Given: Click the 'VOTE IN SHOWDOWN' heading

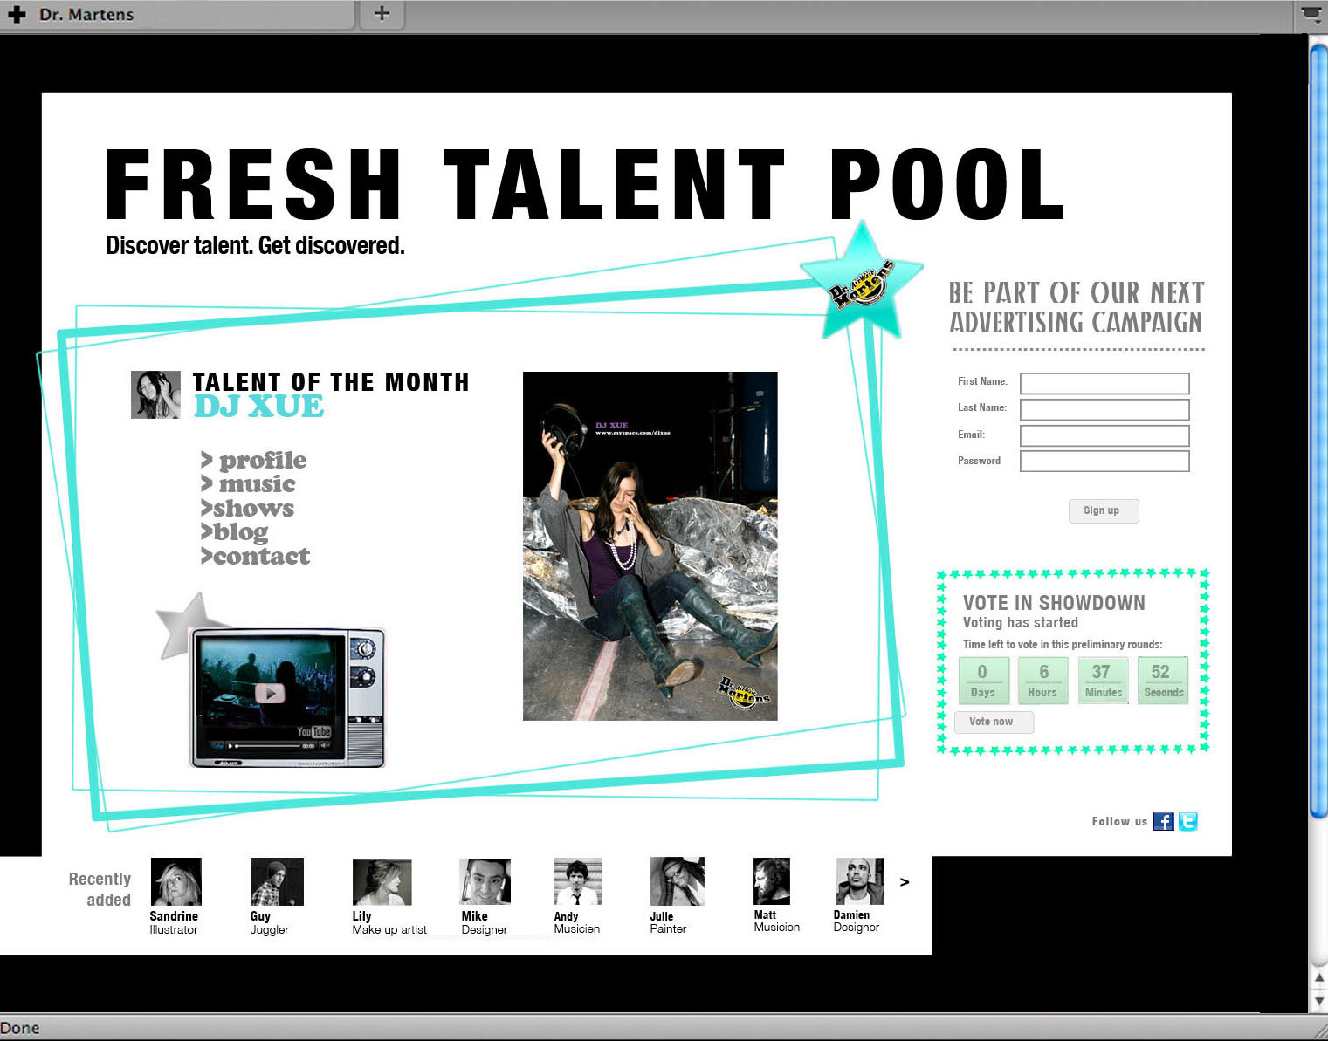Looking at the screenshot, I should click(1054, 603).
